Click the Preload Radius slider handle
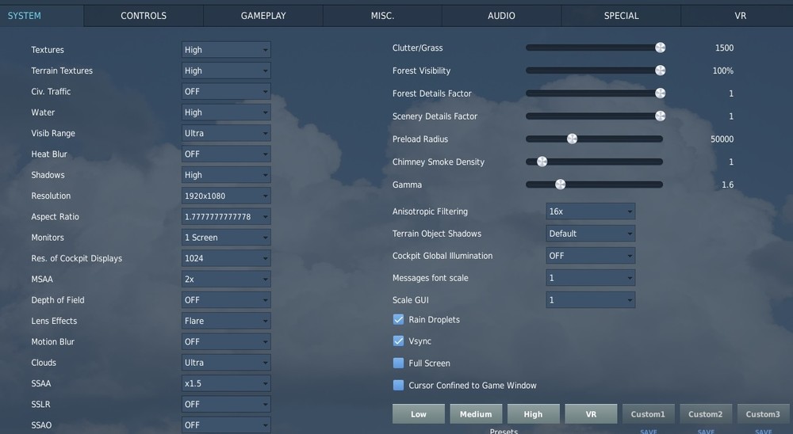The image size is (793, 434). click(x=572, y=139)
